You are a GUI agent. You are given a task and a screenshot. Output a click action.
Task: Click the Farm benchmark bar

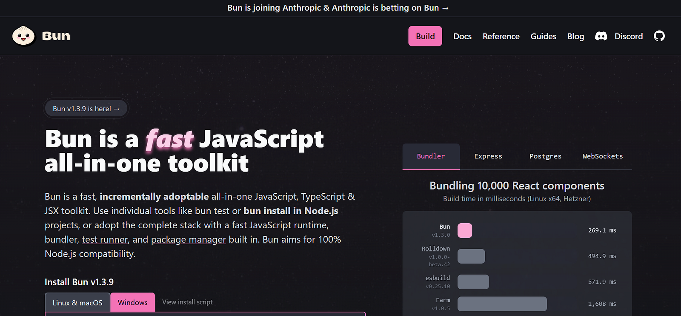click(502, 304)
